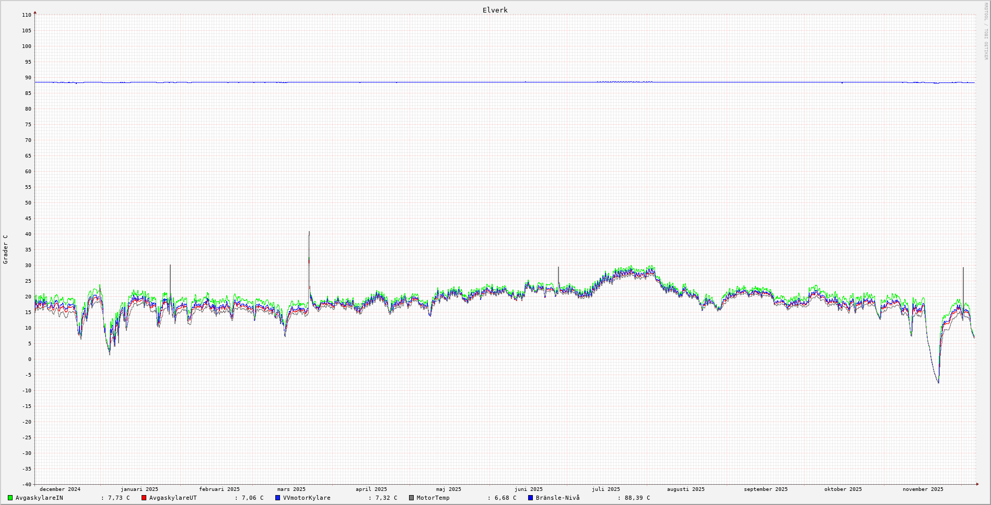Click the blue VVmotorKylare legend swatch
The height and width of the screenshot is (505, 991).
pos(277,498)
